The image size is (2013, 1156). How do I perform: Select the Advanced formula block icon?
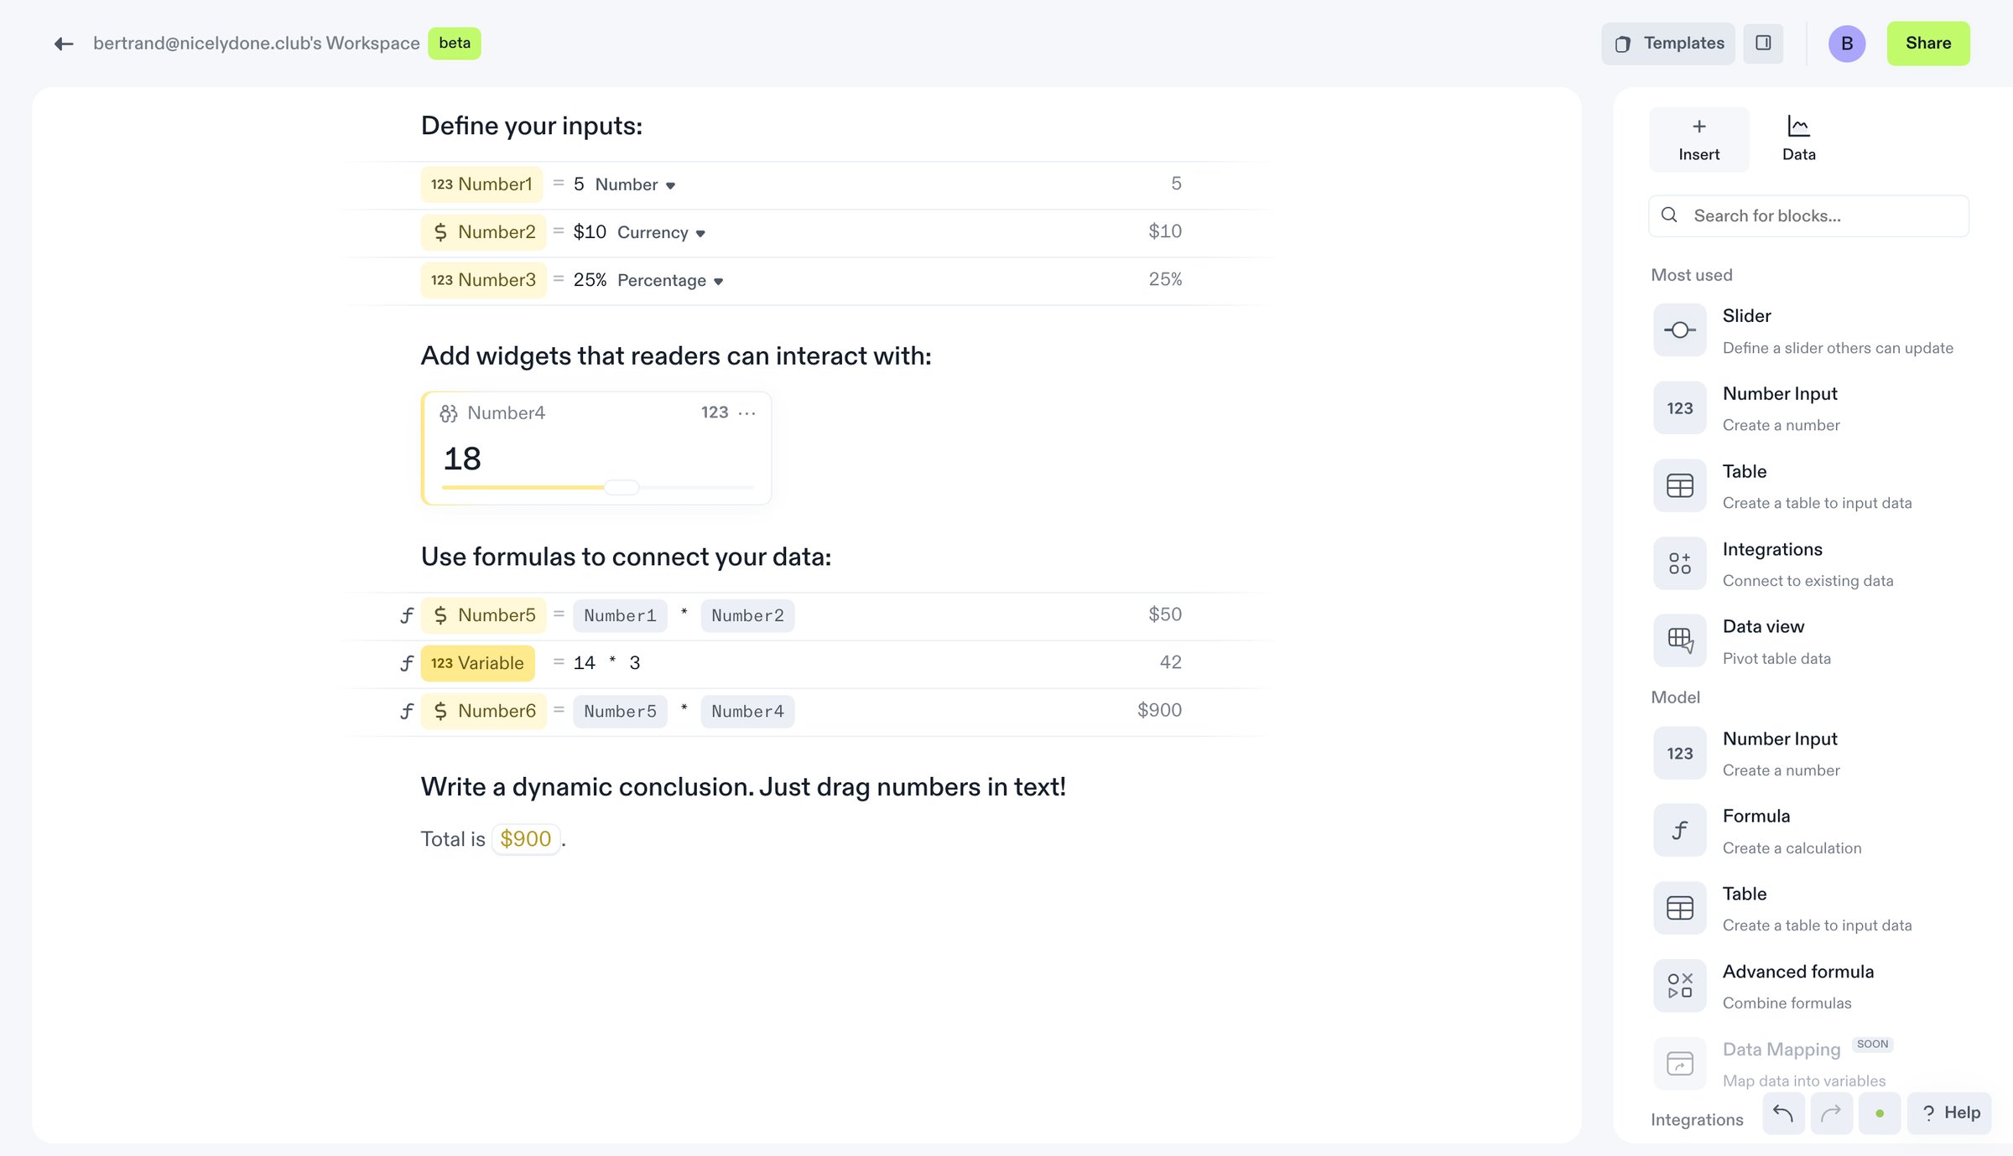[1679, 986]
